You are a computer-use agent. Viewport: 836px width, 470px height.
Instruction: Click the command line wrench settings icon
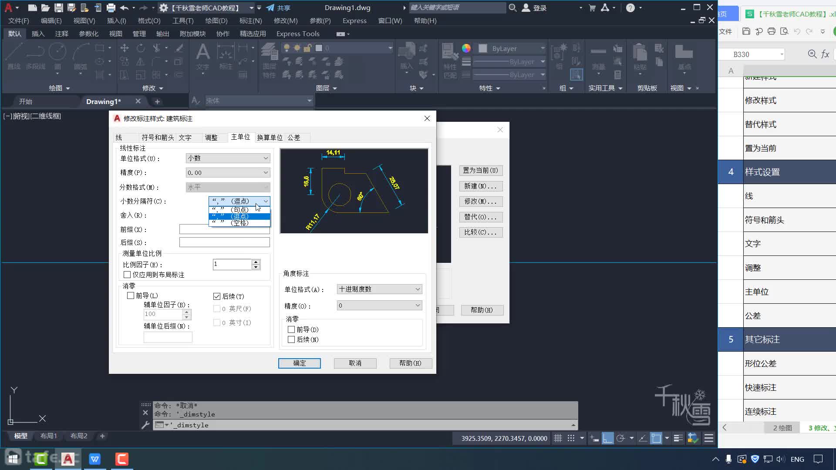coord(145,425)
